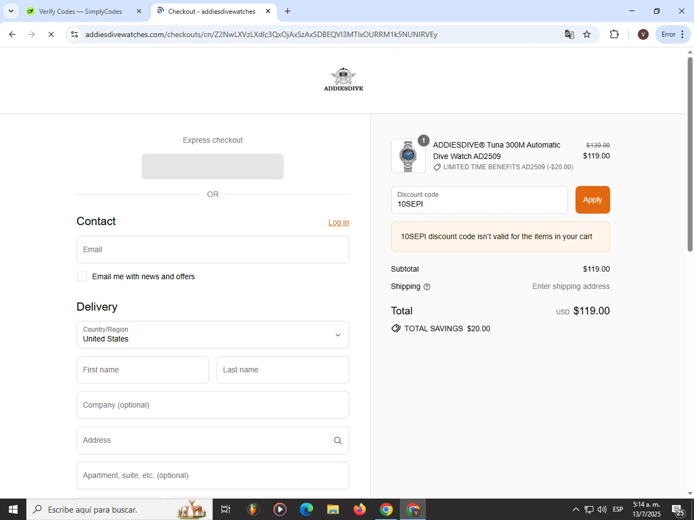694x520 pixels.
Task: Select the Checkout - addiesdivewatches tab
Action: click(x=211, y=11)
